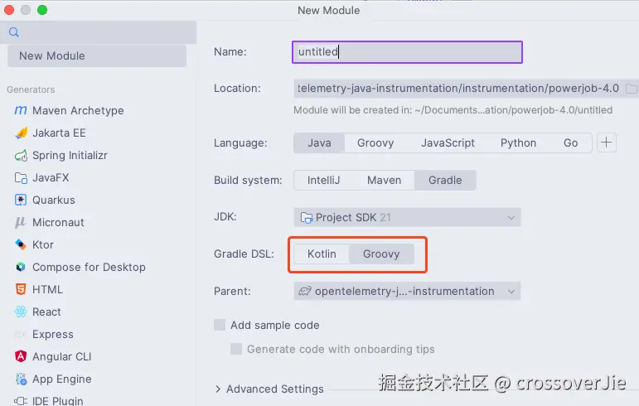Image resolution: width=639 pixels, height=406 pixels.
Task: Click the Name input field
Action: [407, 52]
